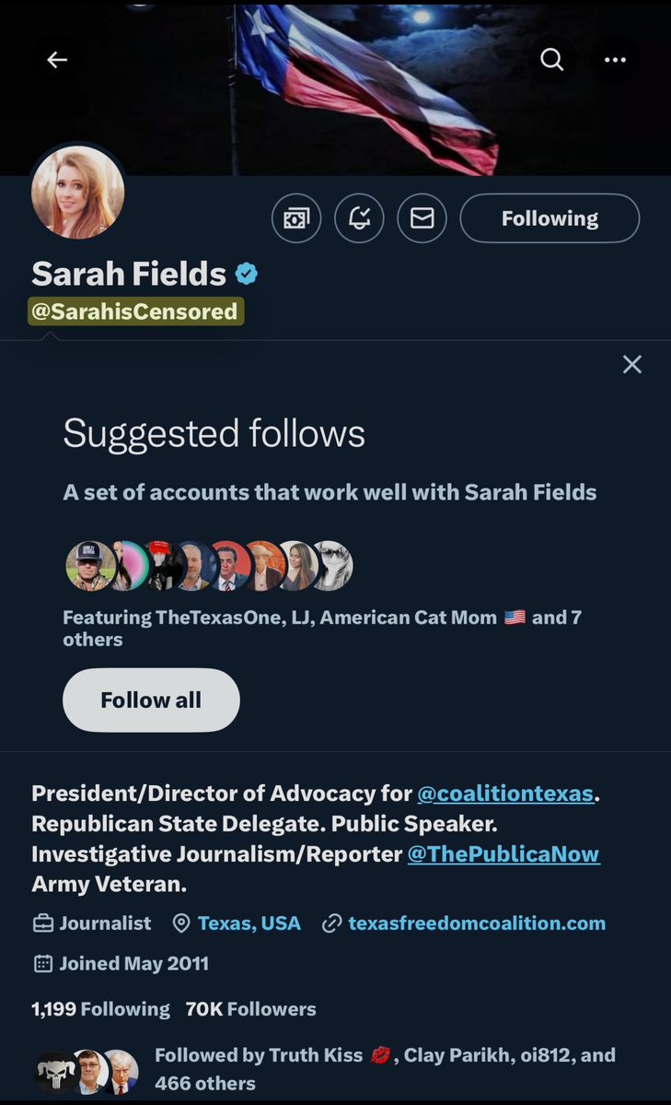Open the search magnifier icon

551,60
